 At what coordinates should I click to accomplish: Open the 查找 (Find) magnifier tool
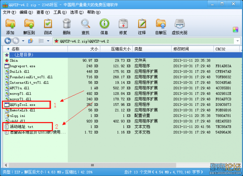pyautogui.click(x=85, y=24)
